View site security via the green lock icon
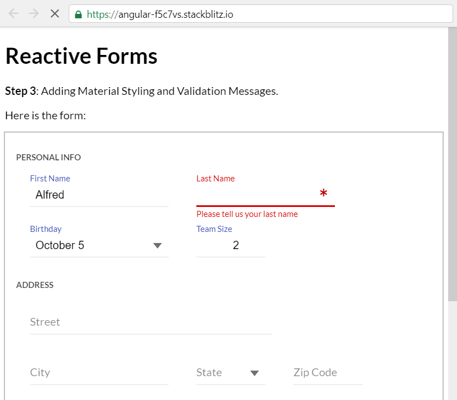457x400 pixels. pyautogui.click(x=77, y=13)
